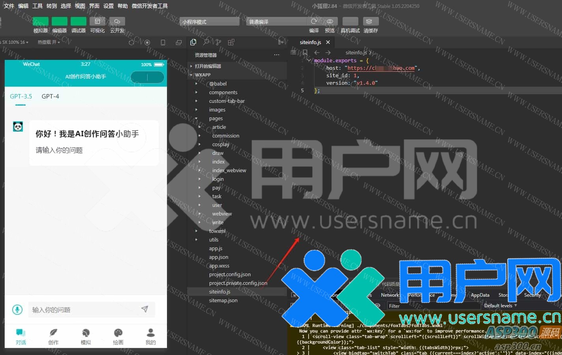The height and width of the screenshot is (355, 562).
Task: Click the detach simulator window icon
Action: pos(179,43)
